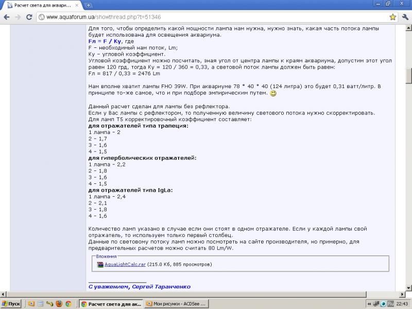Click the horizontal scrollbar left arrow

(x=3, y=294)
